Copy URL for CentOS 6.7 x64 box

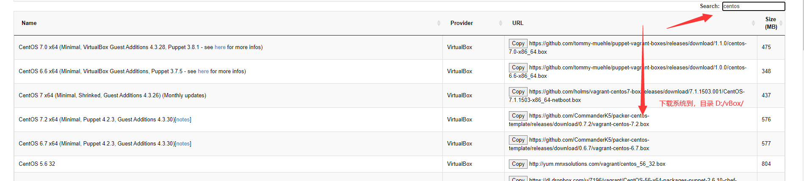point(518,140)
